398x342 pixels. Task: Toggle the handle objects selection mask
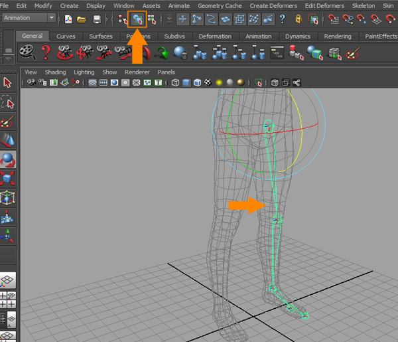(183, 19)
